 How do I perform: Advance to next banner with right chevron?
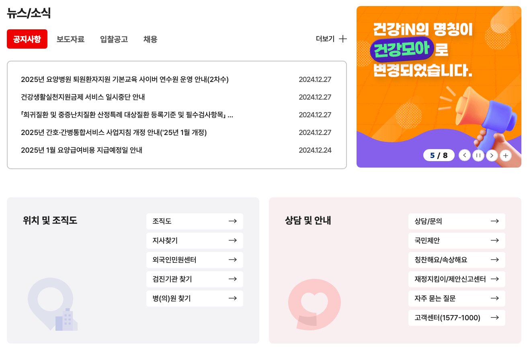(492, 155)
